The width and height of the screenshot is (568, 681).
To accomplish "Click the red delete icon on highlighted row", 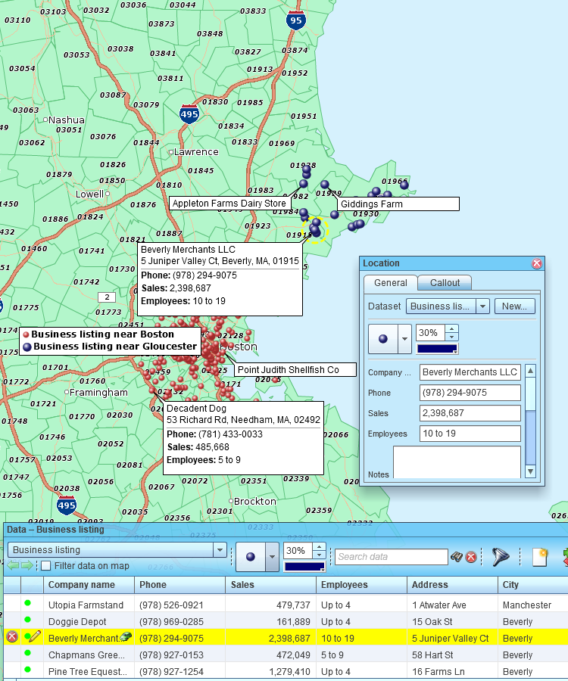I will [12, 637].
